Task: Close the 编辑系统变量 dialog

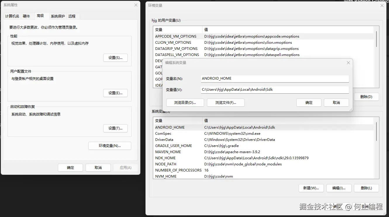Action: click(348, 63)
